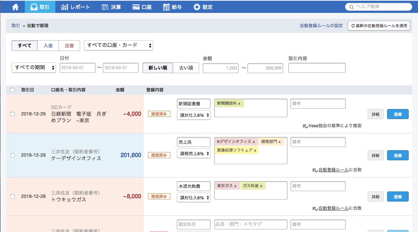Remove the 開発部門 tag
This screenshot has width=418, height=232.
coord(280,142)
